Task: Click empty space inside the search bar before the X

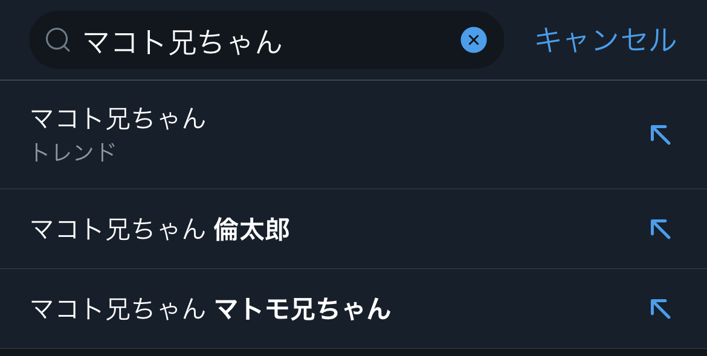Action: tap(375, 40)
